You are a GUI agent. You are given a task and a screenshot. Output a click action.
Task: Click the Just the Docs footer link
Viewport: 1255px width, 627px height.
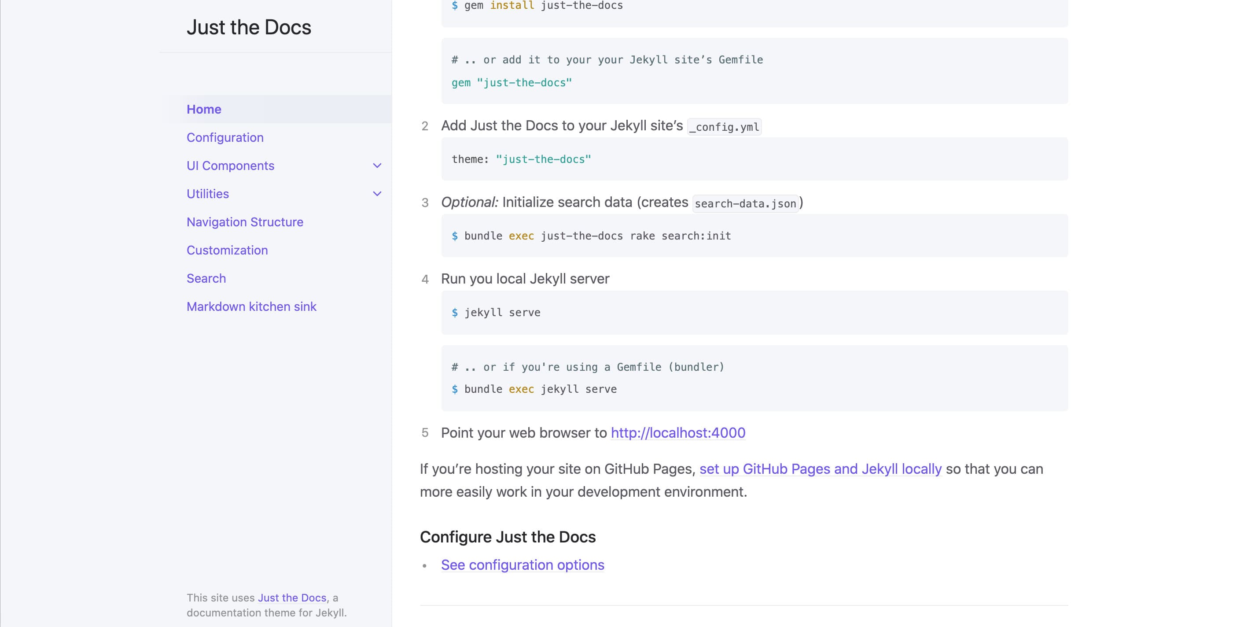[x=292, y=598]
